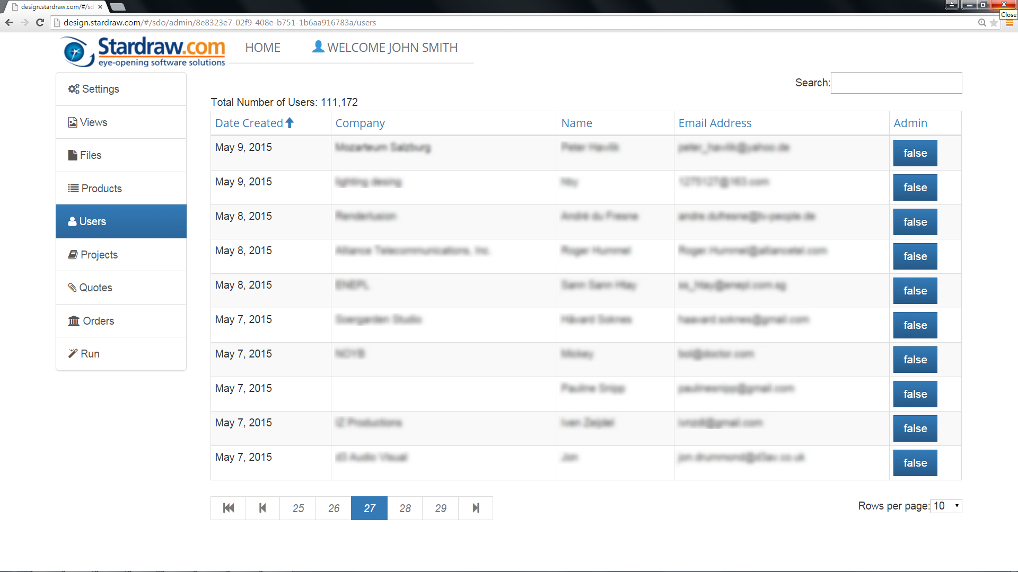Viewport: 1018px width, 572px height.
Task: Click the HOME navigation link
Action: [x=262, y=48]
